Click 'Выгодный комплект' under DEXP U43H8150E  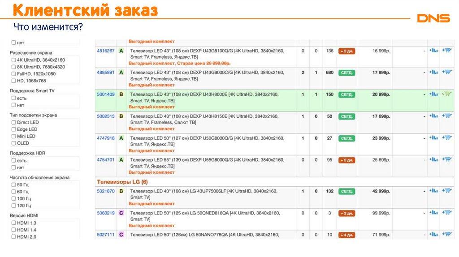click(152, 129)
